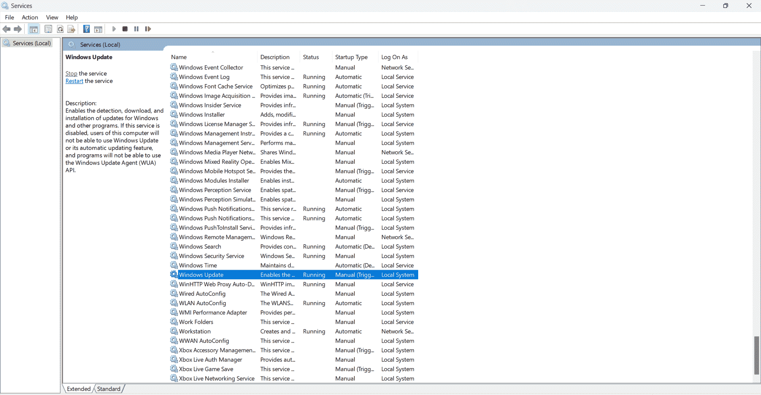Open the Help menu

72,17
